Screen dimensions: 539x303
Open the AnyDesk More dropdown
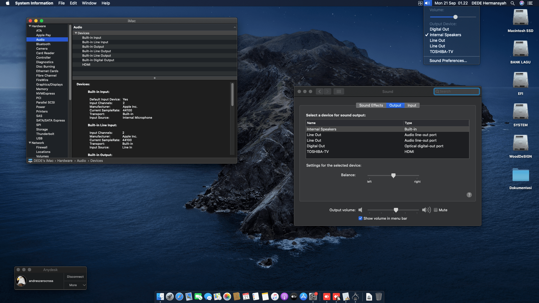coord(75,285)
